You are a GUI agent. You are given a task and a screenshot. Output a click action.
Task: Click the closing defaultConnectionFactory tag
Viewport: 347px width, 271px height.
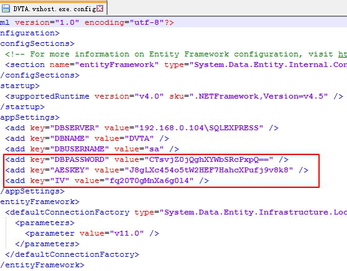tap(72, 254)
